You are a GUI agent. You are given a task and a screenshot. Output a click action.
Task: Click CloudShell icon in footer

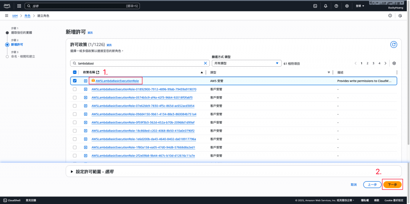(6, 200)
